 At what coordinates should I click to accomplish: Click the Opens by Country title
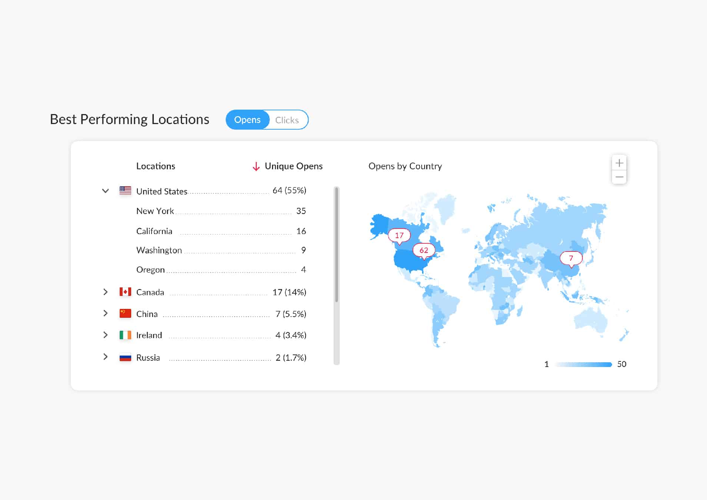(405, 166)
